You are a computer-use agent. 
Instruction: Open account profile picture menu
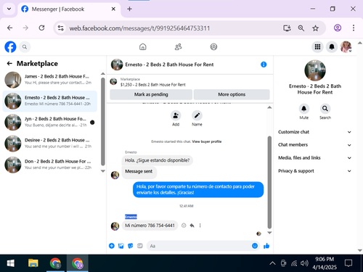(x=346, y=46)
